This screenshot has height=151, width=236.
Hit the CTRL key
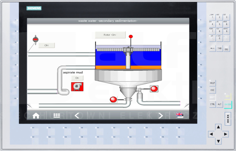212,104
